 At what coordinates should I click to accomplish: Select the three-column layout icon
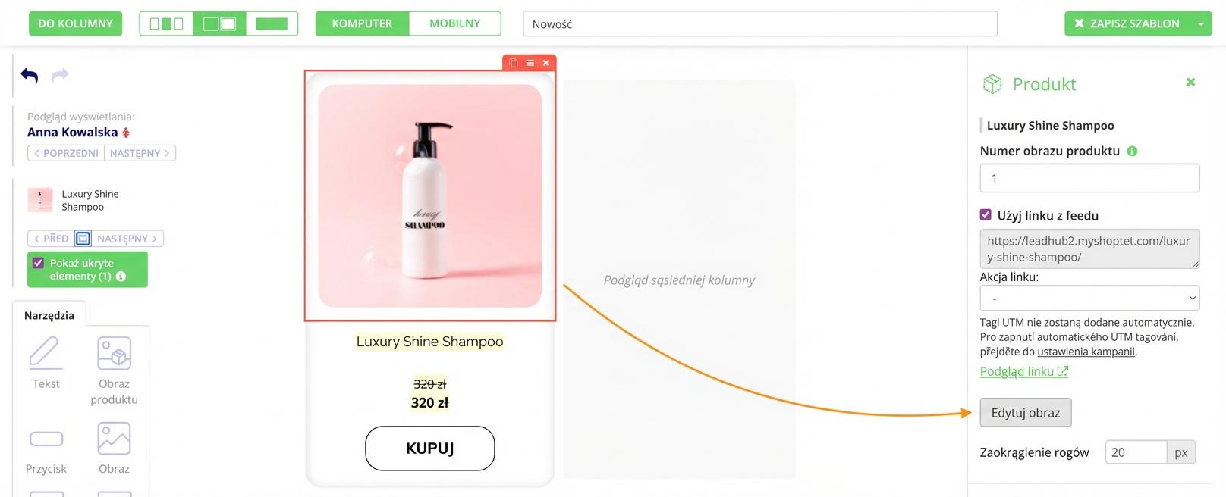click(x=167, y=23)
